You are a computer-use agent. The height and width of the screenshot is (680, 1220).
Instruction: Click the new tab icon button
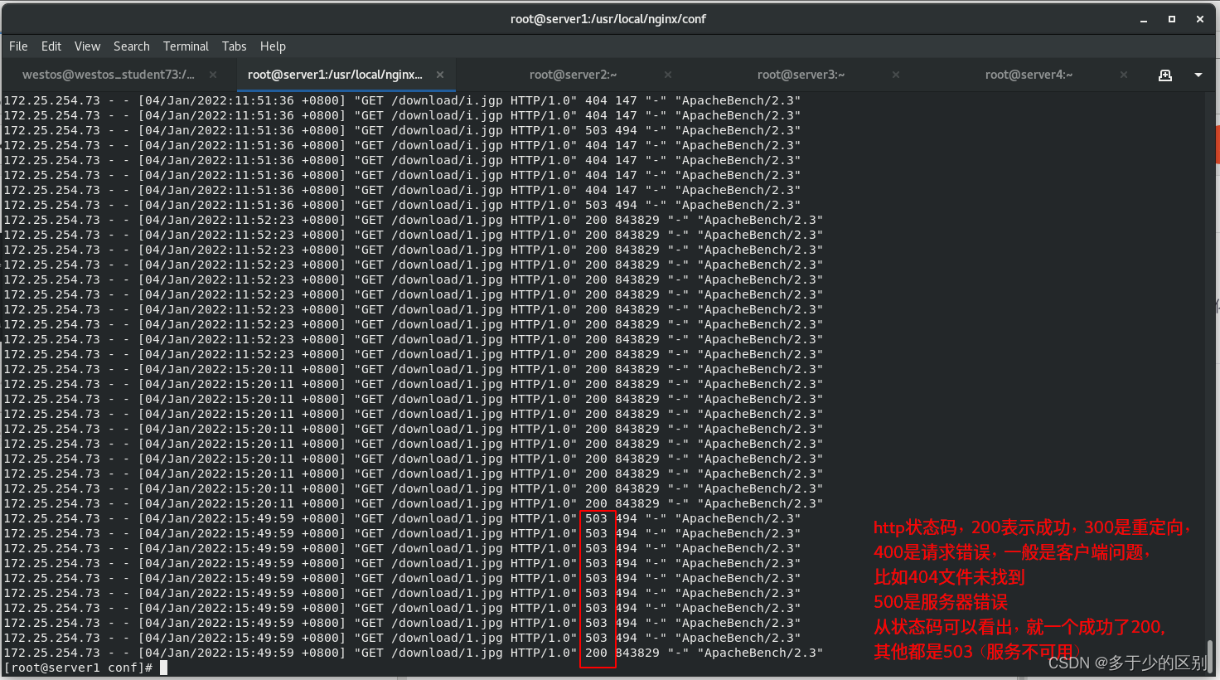1165,75
